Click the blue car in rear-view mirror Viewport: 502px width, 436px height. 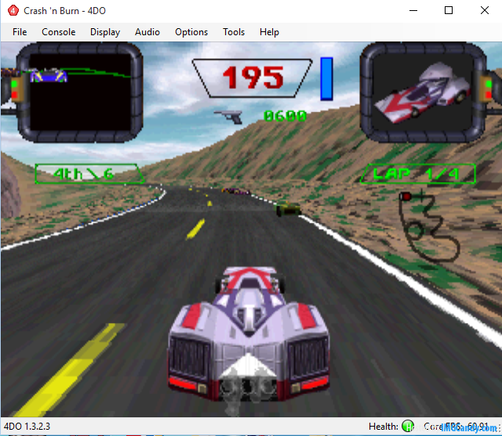click(49, 76)
